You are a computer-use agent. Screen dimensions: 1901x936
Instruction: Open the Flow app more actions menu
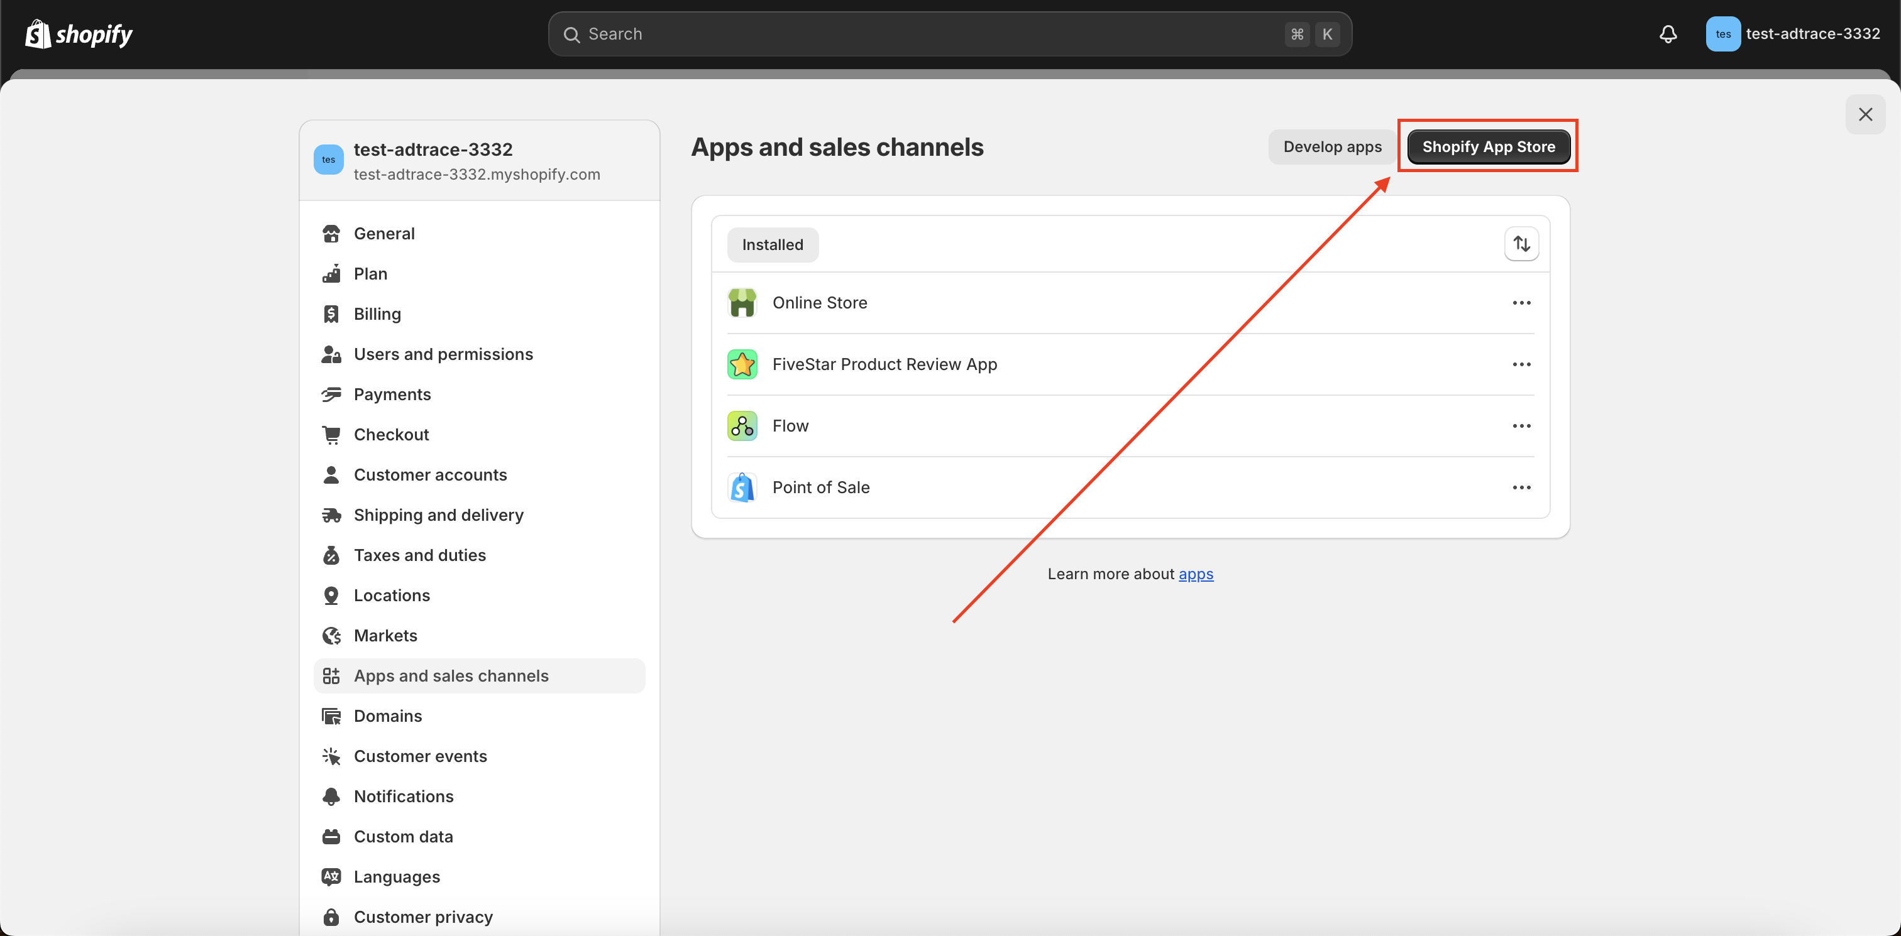pyautogui.click(x=1521, y=425)
